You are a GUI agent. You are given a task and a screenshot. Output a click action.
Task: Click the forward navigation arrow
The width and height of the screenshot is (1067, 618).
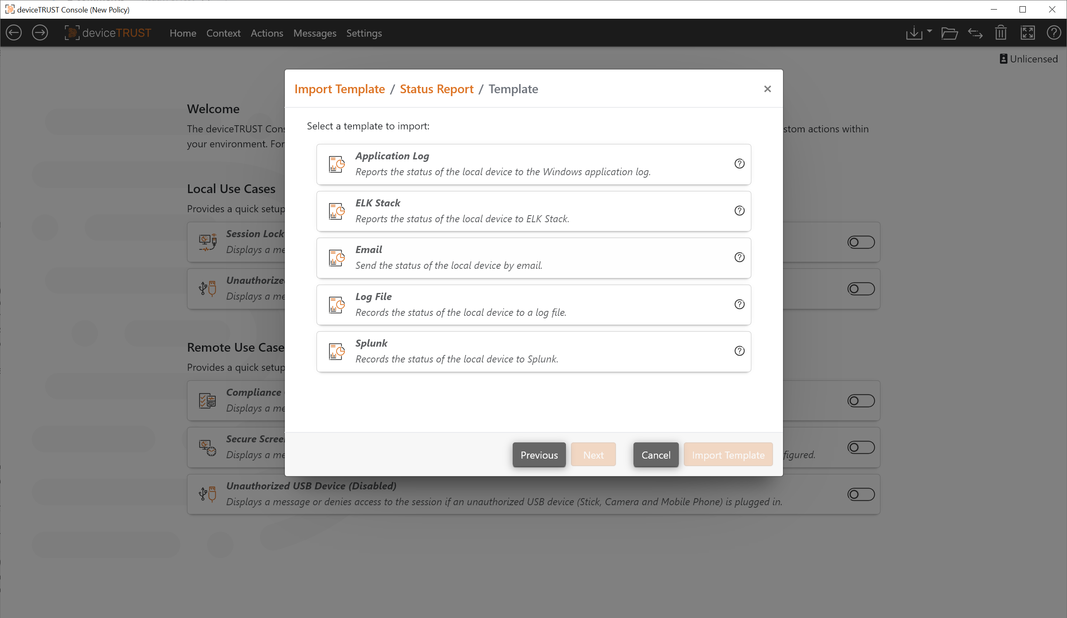[x=40, y=32]
